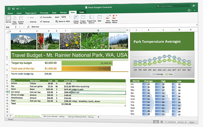Screen dimensions: 203x127
Task: Switch to Page Layout view
Action: [14, 20]
